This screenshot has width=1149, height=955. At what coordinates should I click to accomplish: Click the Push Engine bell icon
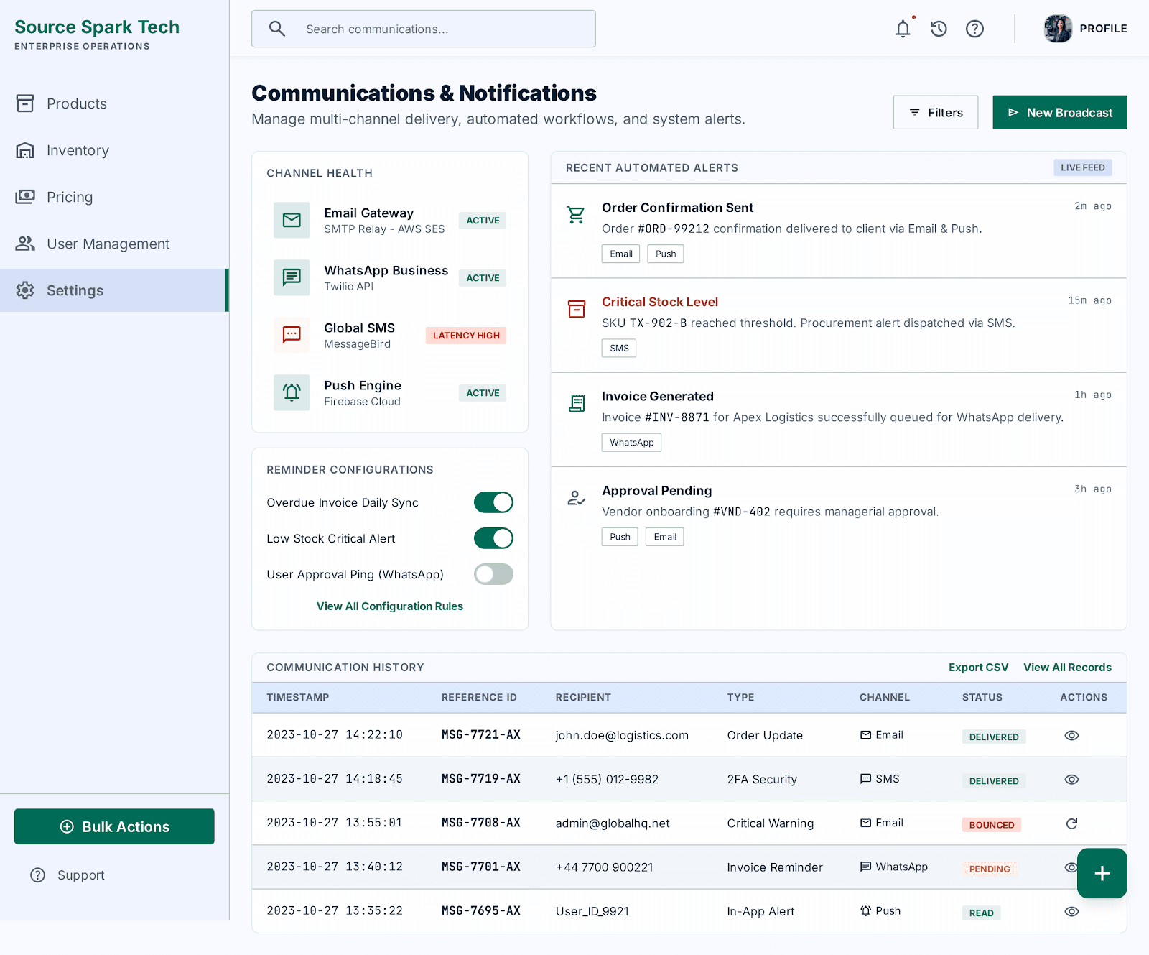click(x=292, y=392)
